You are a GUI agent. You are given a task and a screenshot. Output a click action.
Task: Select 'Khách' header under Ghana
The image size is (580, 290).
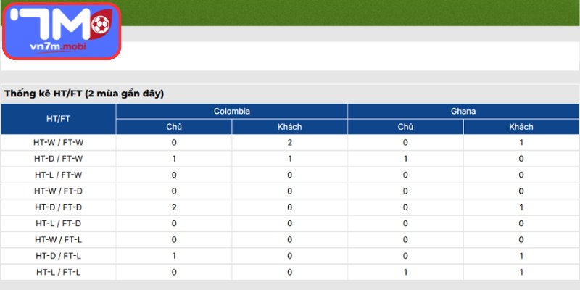click(521, 127)
